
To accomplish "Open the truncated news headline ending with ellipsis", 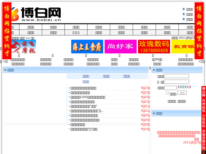I will tap(87, 111).
